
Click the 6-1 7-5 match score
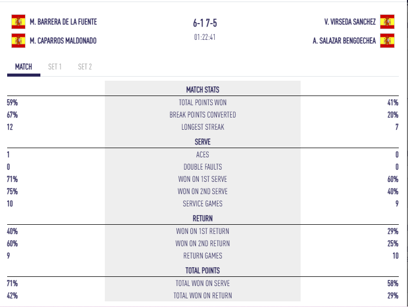[209, 23]
